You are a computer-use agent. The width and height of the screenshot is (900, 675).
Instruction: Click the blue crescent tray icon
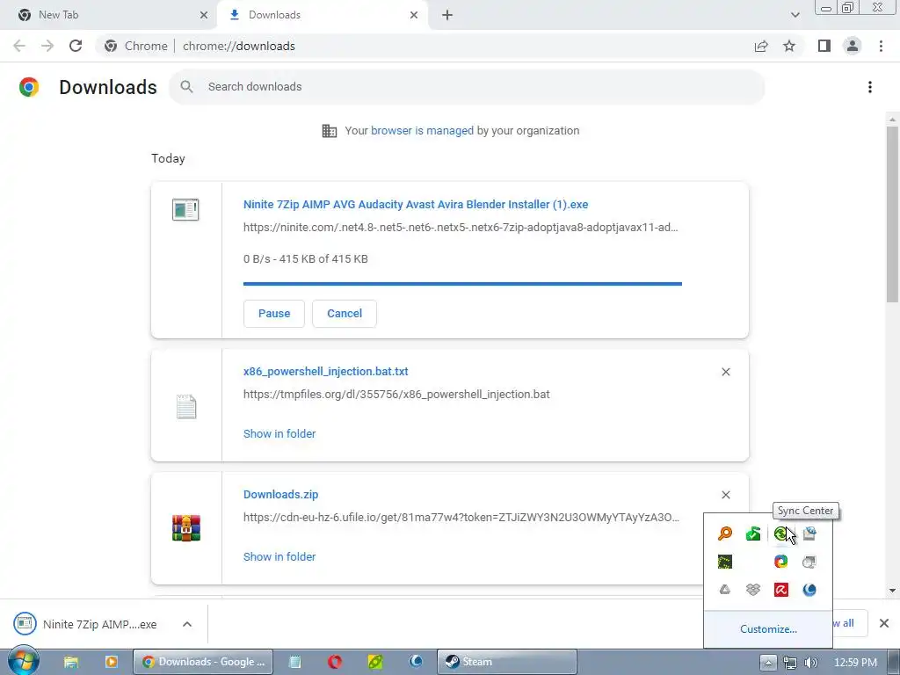[x=809, y=590]
